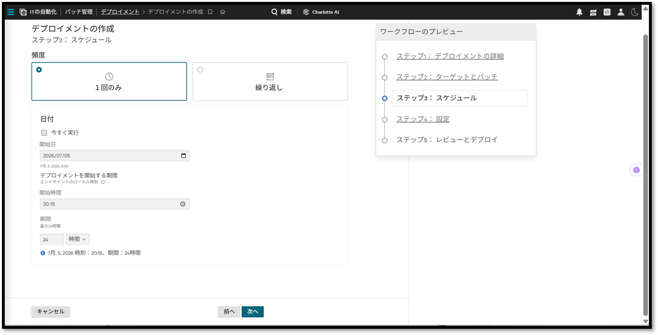This screenshot has height=335, width=658.
Task: Toggle dark mode moon icon
Action: pyautogui.click(x=635, y=12)
